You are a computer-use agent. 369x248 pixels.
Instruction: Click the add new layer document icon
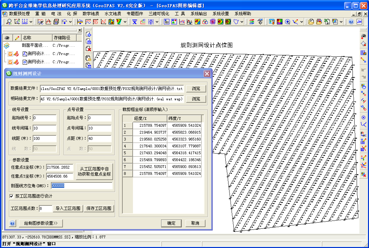89,34
